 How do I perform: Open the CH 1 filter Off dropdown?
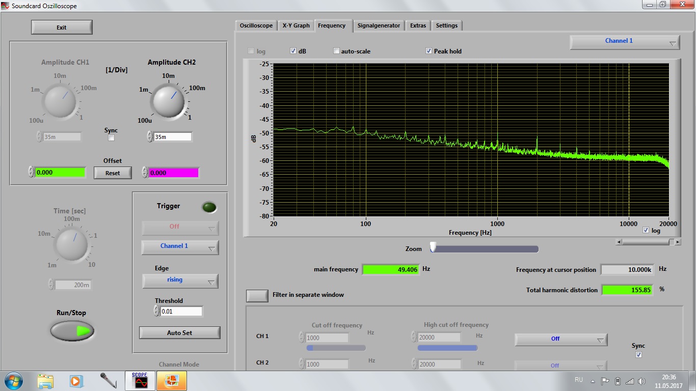click(560, 339)
